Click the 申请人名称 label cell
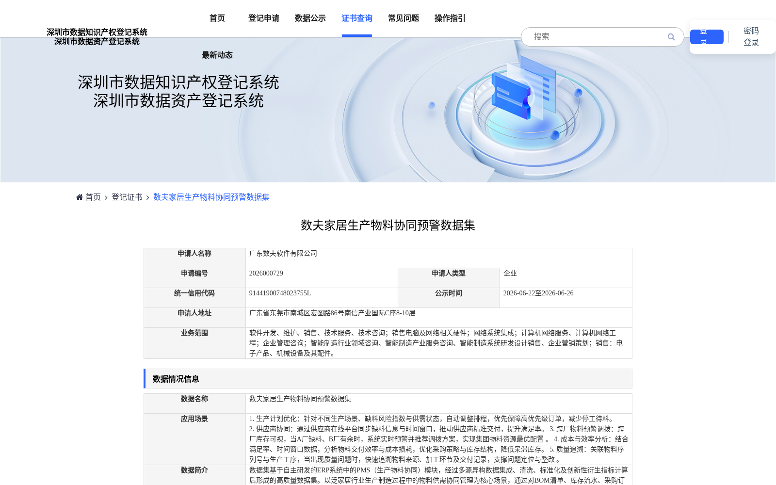 click(194, 258)
